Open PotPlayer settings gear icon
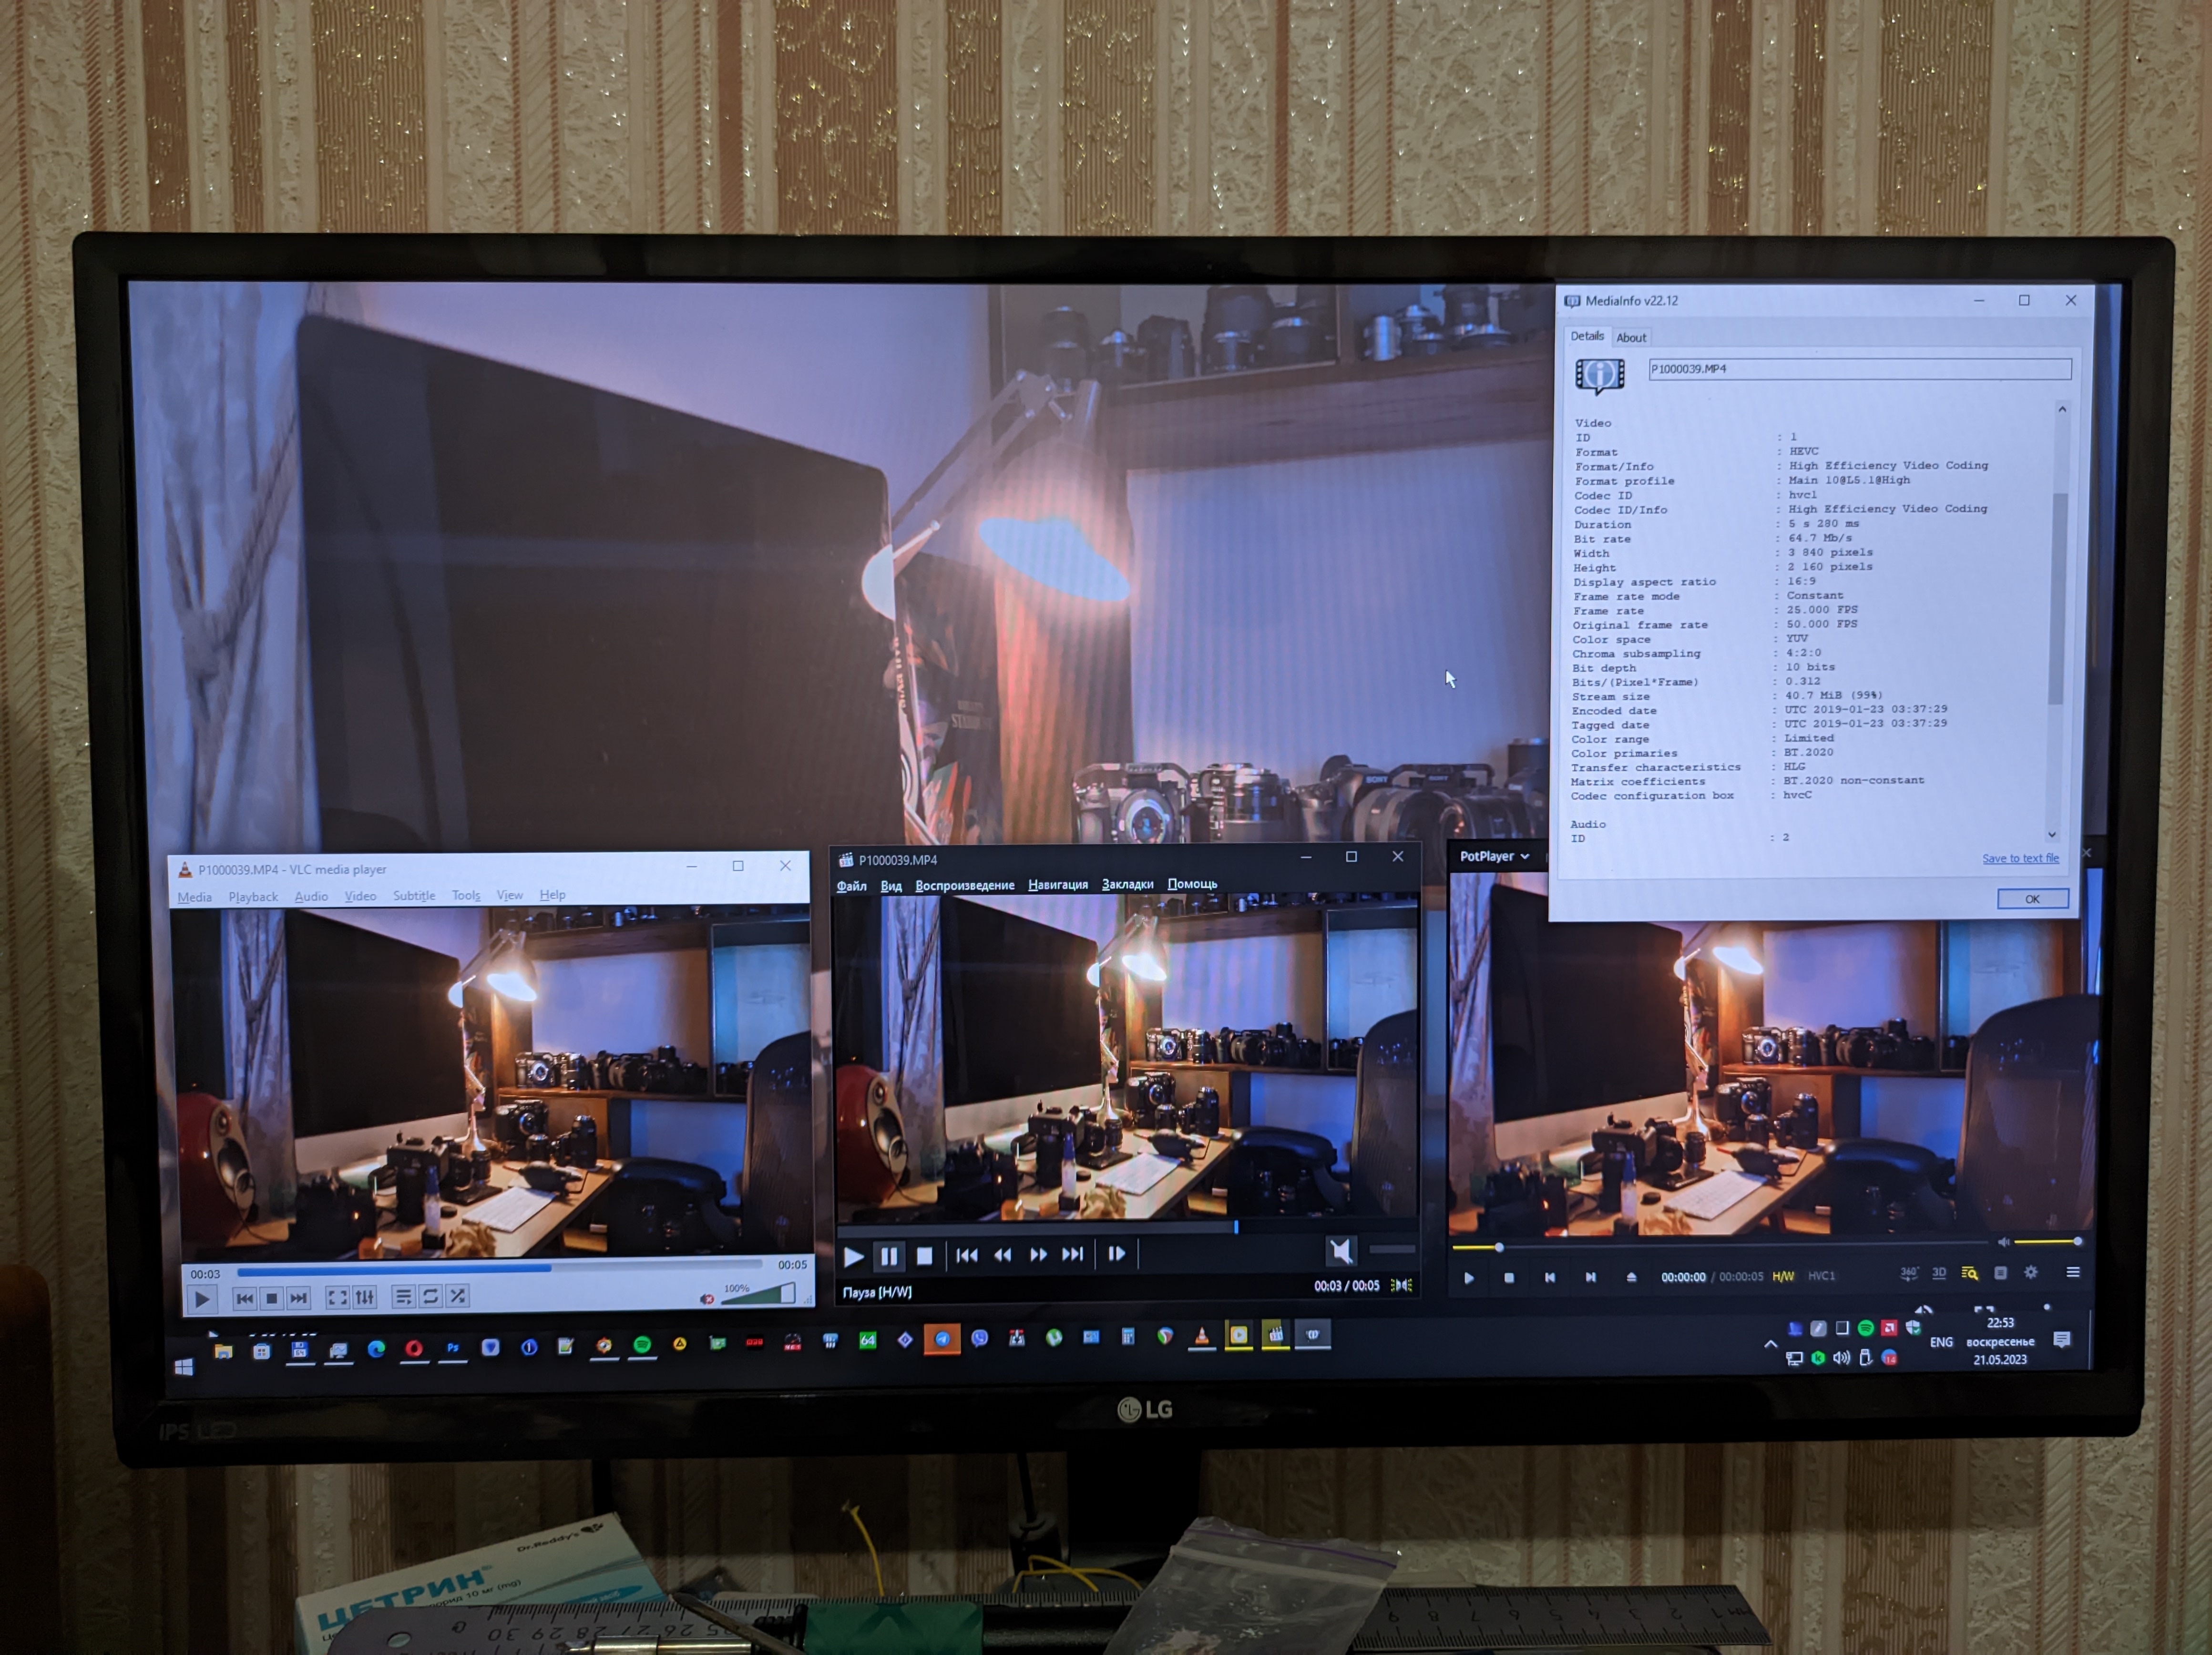 [x=2030, y=1273]
